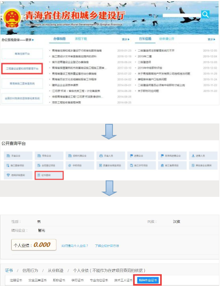Image resolution: width=221 pixels, height=286 pixels.
Task: Open 廉租房申请户口性质问题 message
Action: [x=152, y=79]
